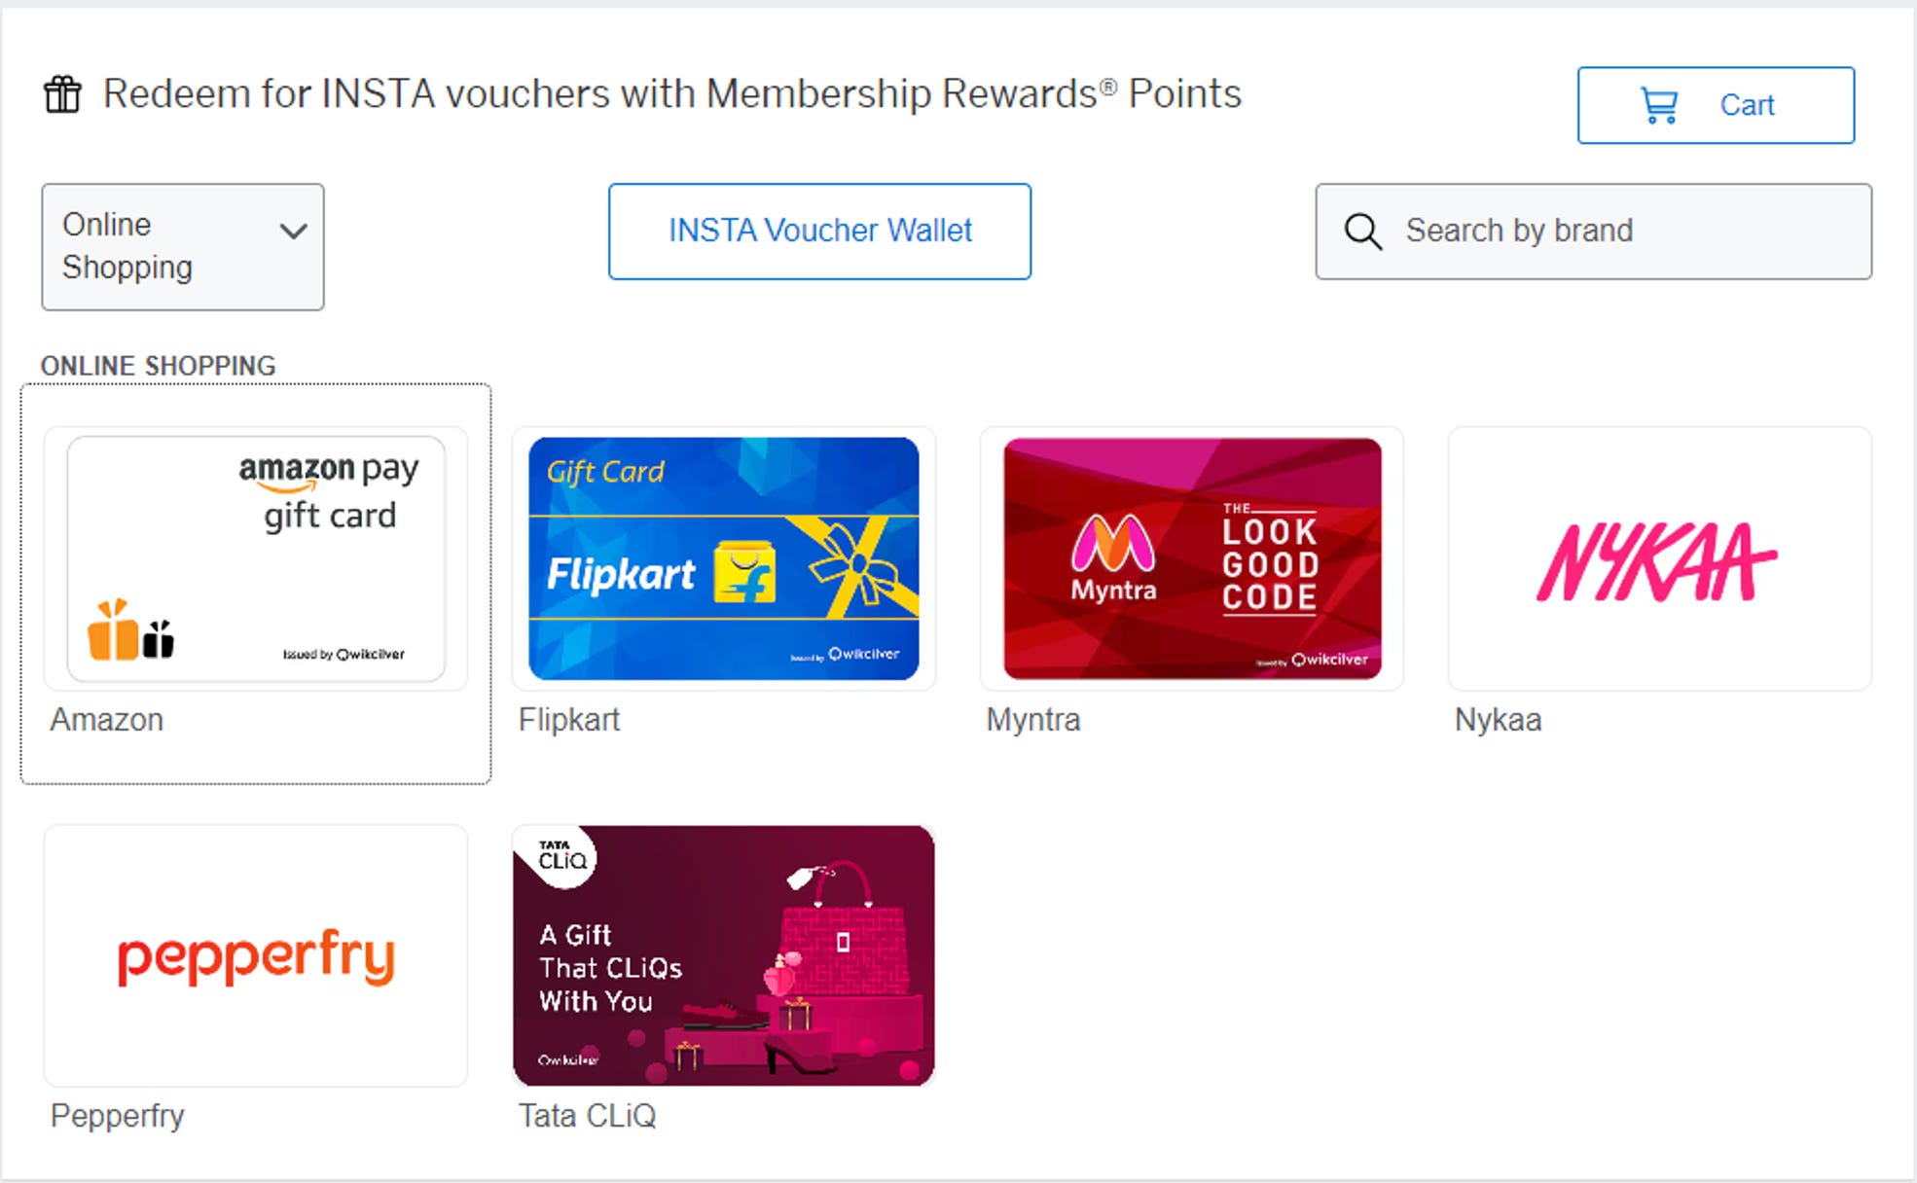The height and width of the screenshot is (1183, 1917).
Task: Click the ONLINE SHOPPING section heading
Action: [158, 365]
